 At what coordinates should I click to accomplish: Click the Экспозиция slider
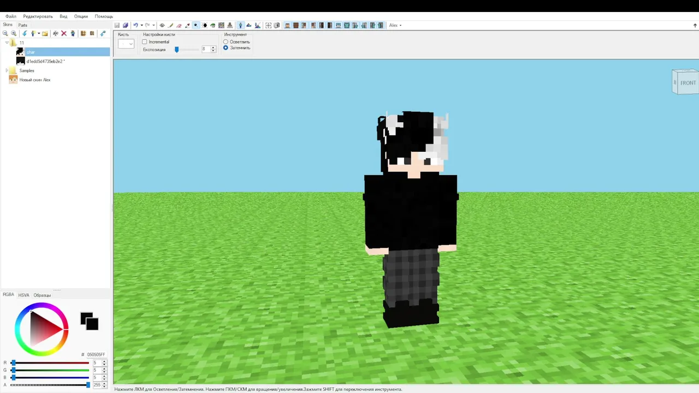[187, 49]
